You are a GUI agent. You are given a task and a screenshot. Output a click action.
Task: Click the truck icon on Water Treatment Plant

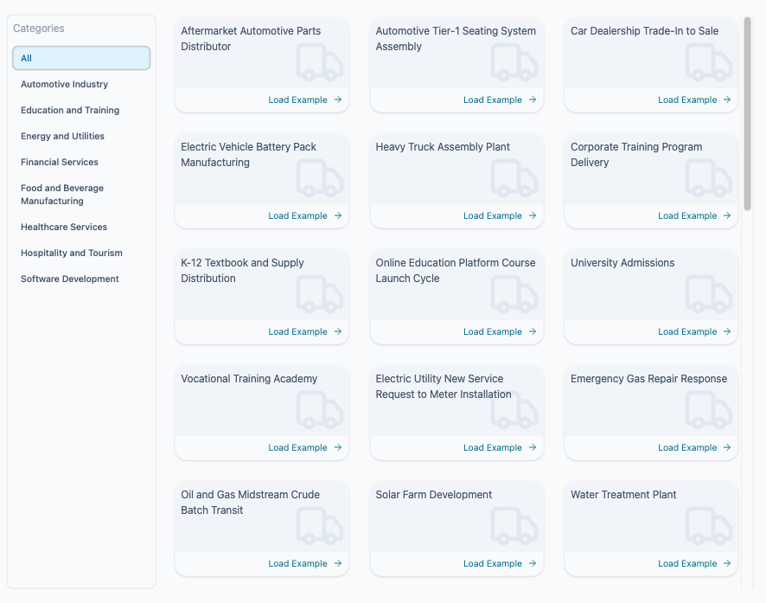708,526
